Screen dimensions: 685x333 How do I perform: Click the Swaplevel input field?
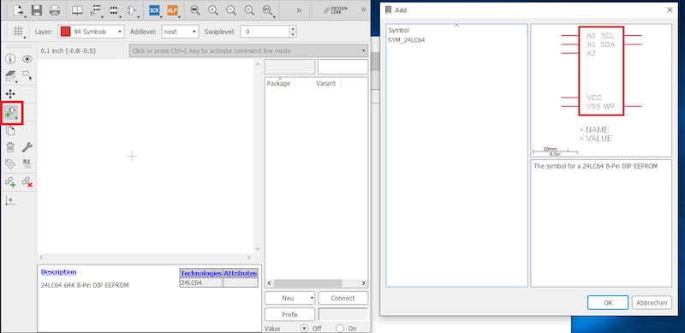pyautogui.click(x=265, y=32)
